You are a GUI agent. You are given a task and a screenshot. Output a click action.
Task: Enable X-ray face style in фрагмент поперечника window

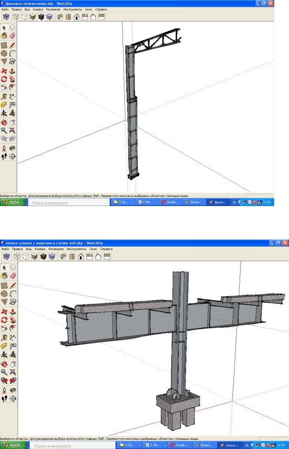[6, 16]
